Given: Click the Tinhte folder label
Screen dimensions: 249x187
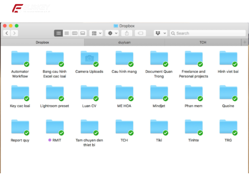Looking at the screenshot, I should 193,140.
